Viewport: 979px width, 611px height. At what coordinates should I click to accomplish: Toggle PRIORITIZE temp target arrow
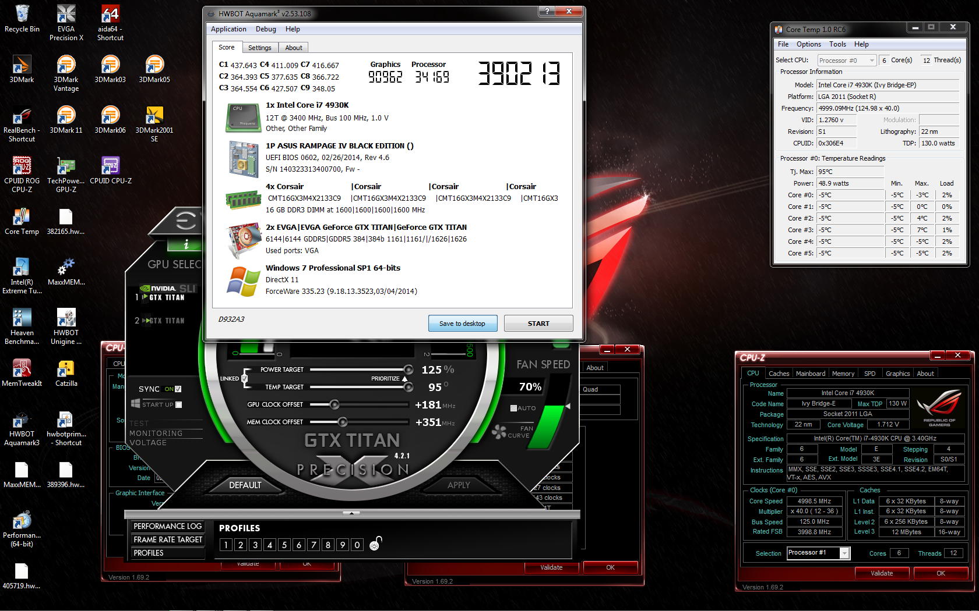coord(405,378)
